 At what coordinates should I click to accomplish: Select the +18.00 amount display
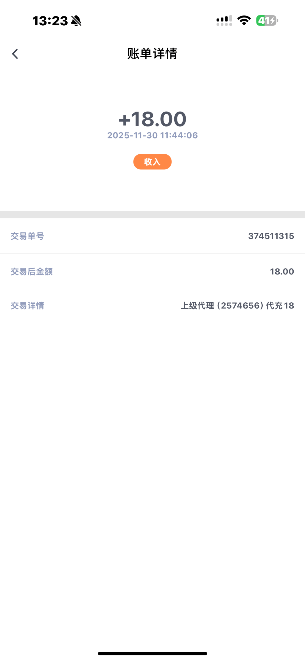tap(152, 119)
